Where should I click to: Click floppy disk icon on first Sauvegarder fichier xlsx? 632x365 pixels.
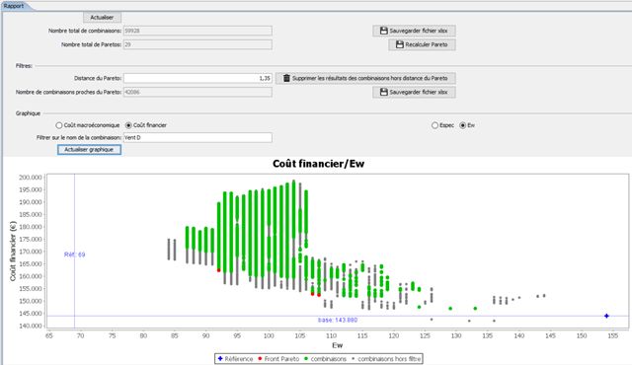(x=384, y=31)
